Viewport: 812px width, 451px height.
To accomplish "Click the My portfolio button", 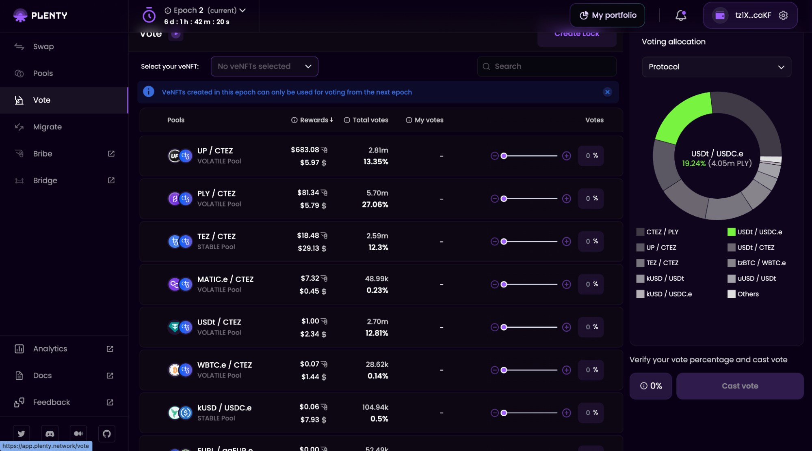I will tap(607, 15).
